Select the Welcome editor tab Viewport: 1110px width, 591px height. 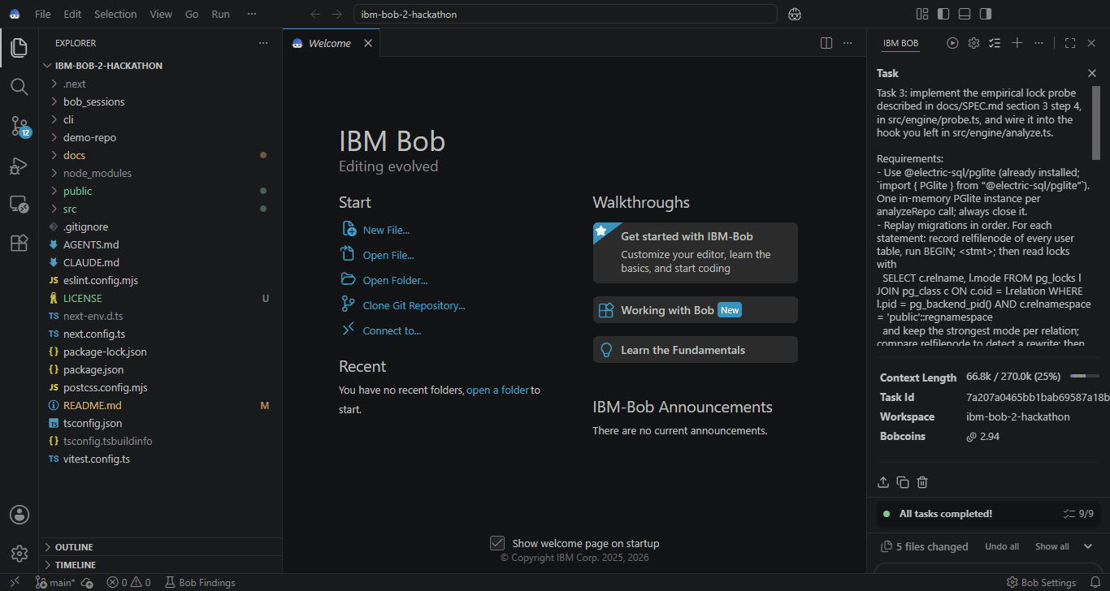pyautogui.click(x=330, y=43)
